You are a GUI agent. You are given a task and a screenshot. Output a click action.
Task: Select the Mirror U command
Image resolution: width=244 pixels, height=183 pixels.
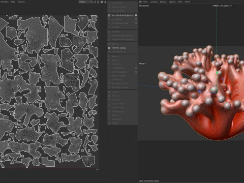[x=115, y=56]
